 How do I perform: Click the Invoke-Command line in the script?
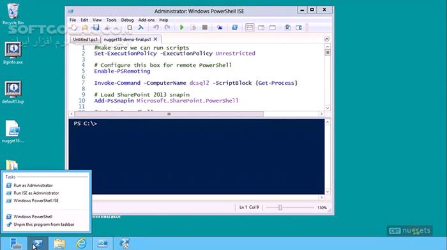(x=196, y=83)
